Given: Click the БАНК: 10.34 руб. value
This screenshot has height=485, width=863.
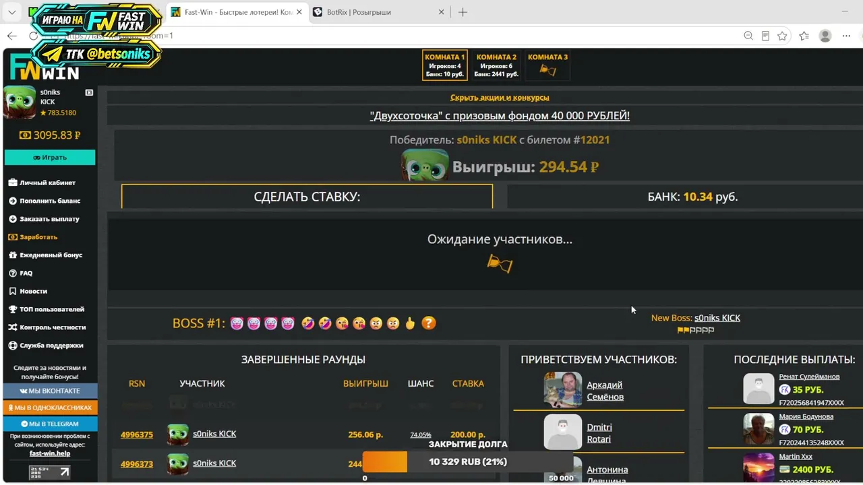Looking at the screenshot, I should (x=692, y=197).
